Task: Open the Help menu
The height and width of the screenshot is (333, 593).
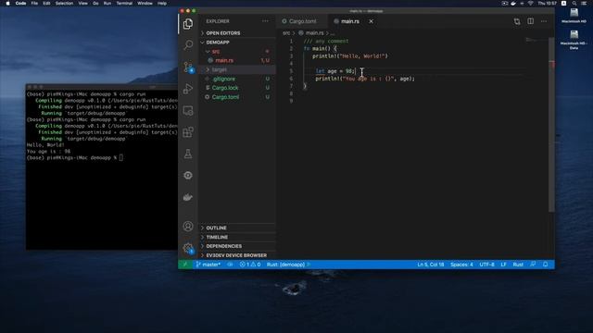Action: pyautogui.click(x=162, y=3)
